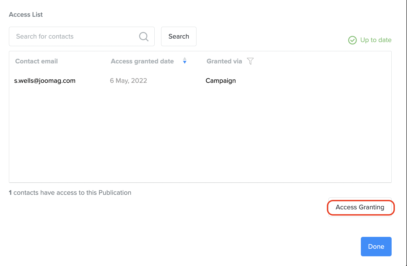Click the magnifying glass search icon
The image size is (407, 266).
click(144, 36)
